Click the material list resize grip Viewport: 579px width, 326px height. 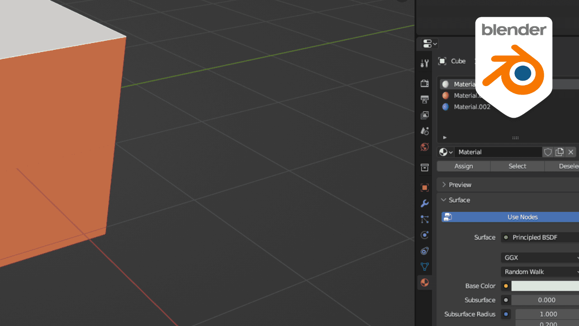click(515, 138)
